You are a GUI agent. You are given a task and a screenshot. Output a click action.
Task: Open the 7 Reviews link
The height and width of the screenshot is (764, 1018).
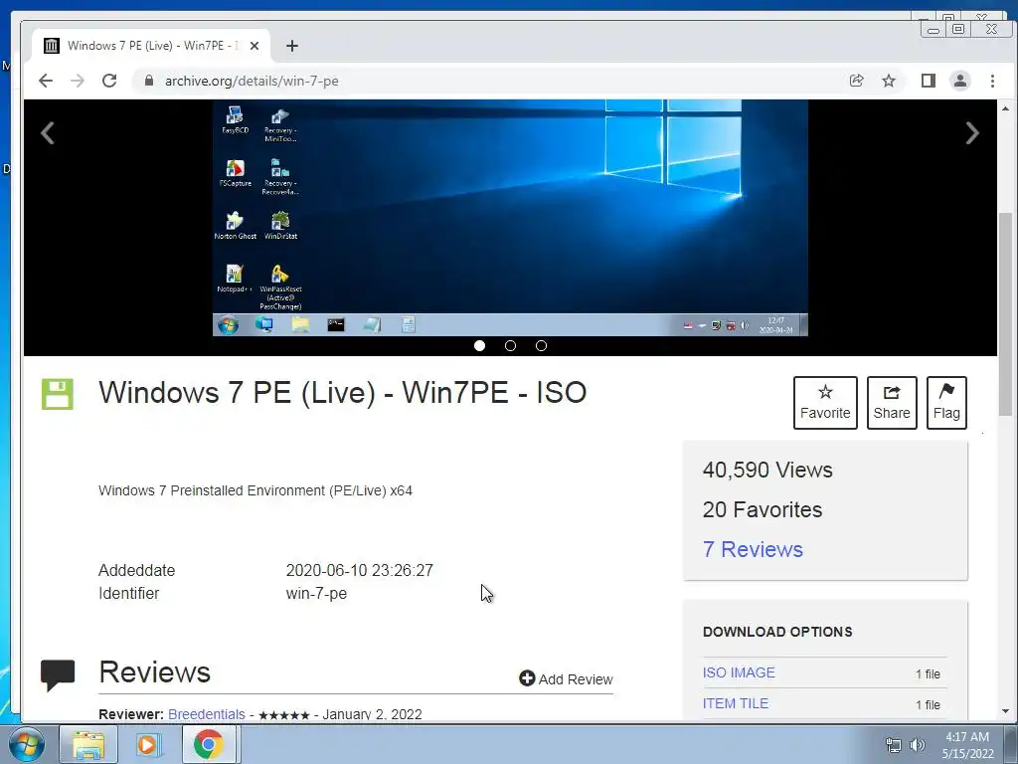tap(753, 549)
